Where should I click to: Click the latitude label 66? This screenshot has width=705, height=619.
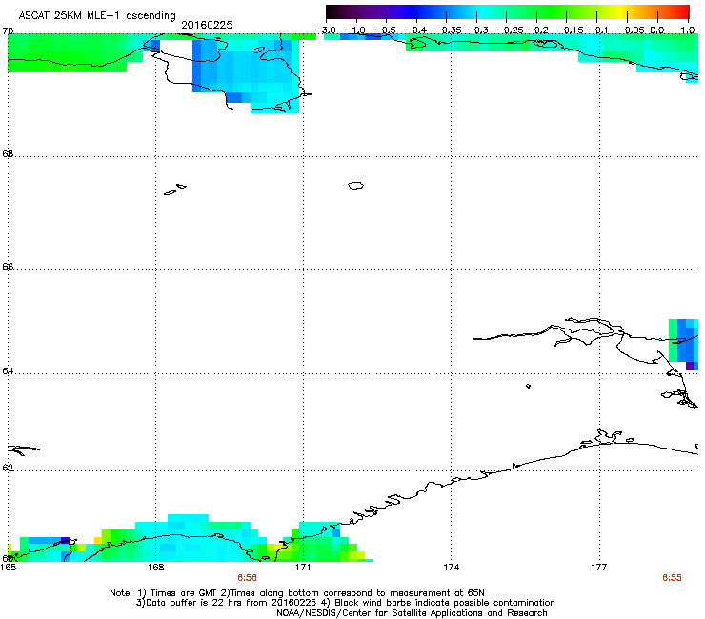pyautogui.click(x=8, y=266)
